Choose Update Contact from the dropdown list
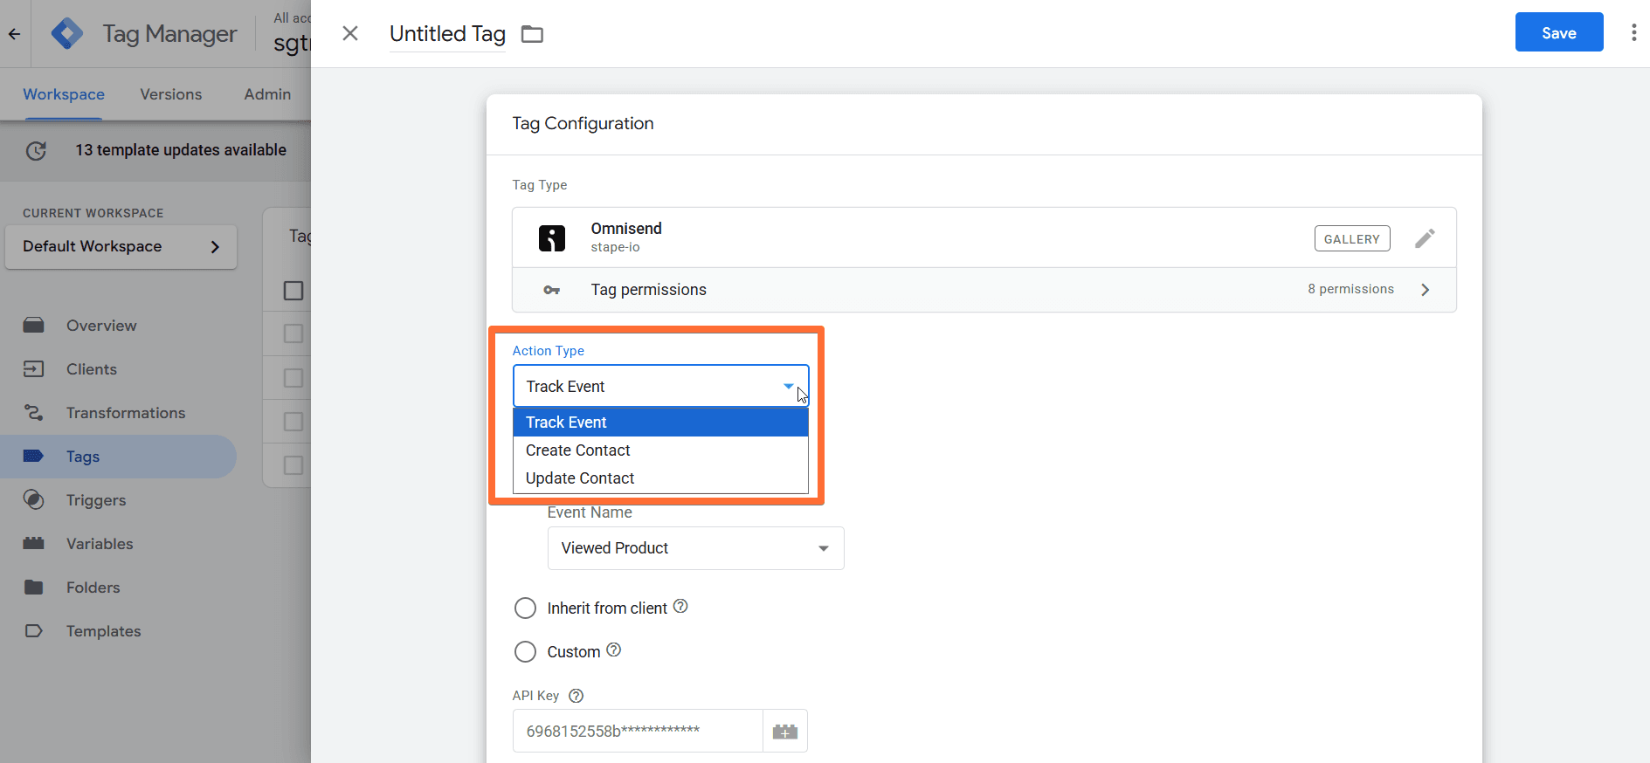Viewport: 1650px width, 763px height. point(661,478)
